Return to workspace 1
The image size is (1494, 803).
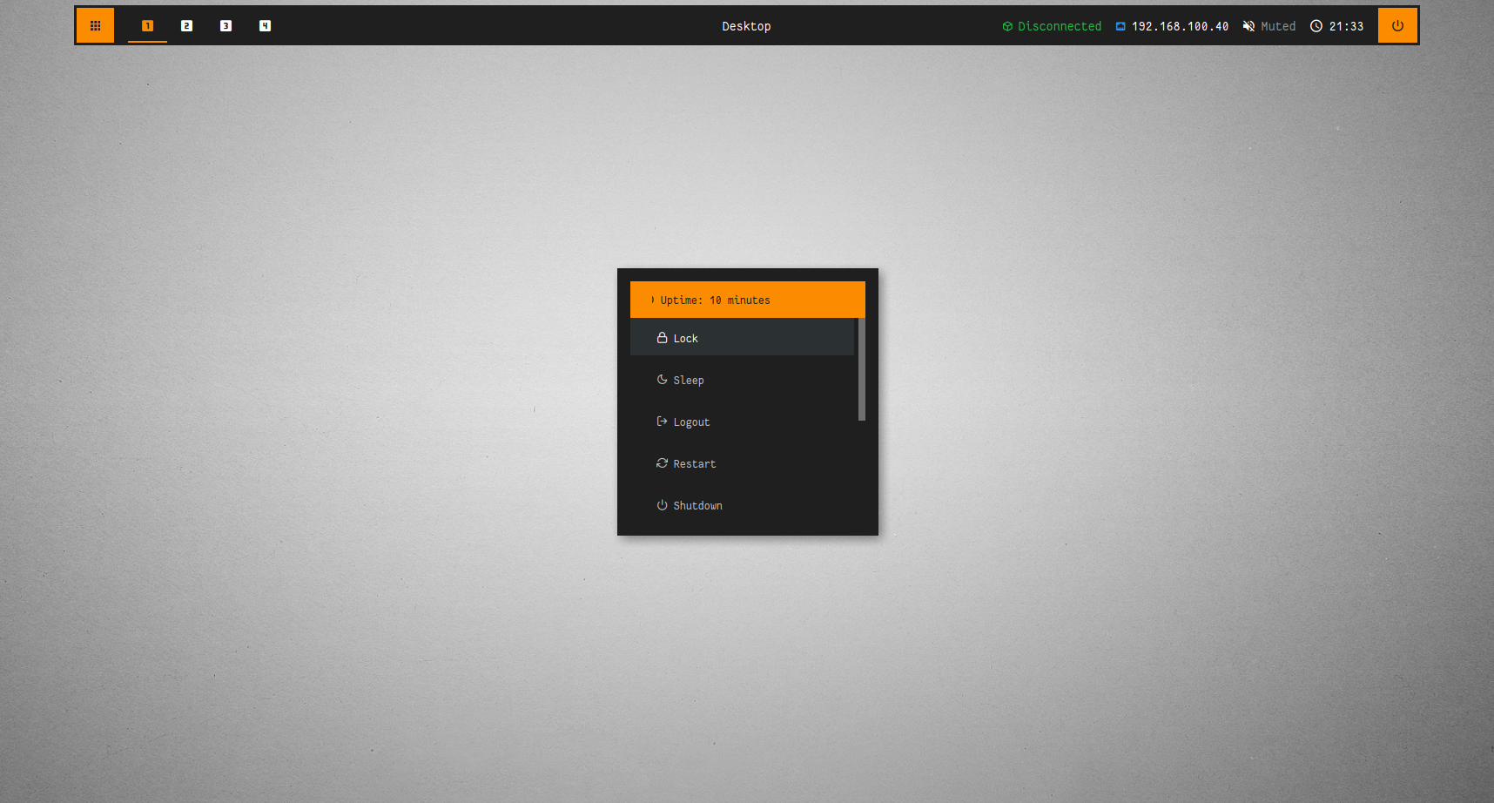[x=147, y=25]
